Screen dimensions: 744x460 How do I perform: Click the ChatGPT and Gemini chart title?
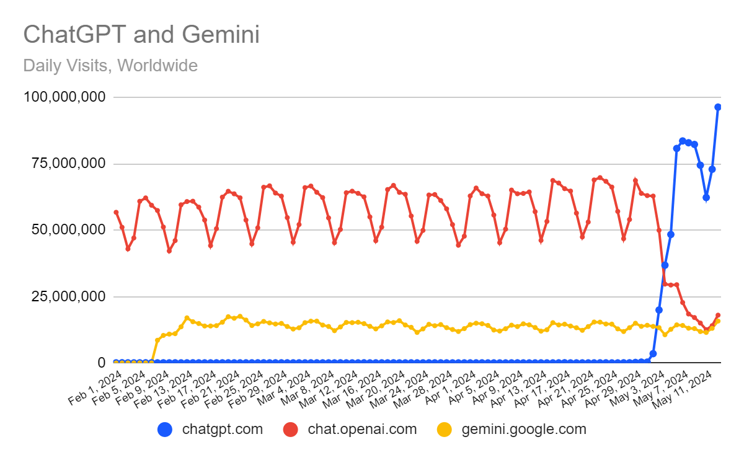pos(141,34)
